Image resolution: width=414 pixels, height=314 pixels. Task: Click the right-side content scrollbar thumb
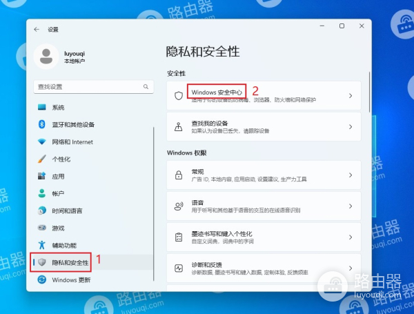click(369, 92)
